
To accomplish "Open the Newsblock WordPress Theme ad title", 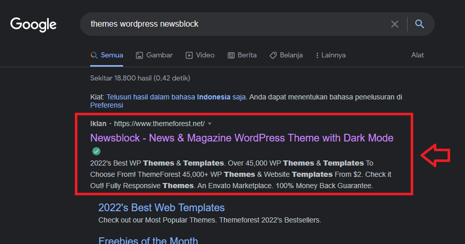I will (x=241, y=138).
